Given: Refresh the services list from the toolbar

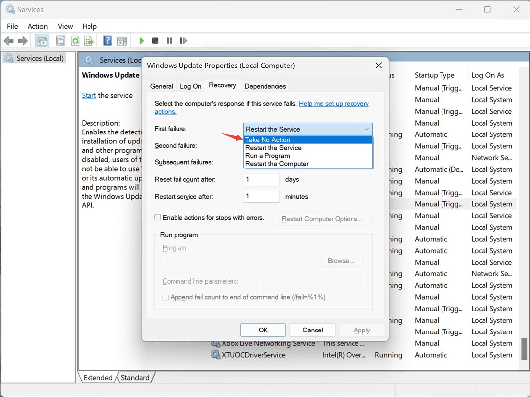Looking at the screenshot, I should tap(75, 41).
